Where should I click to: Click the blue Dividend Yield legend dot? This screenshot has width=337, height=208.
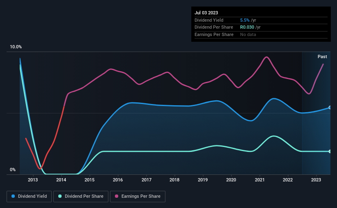13,196
